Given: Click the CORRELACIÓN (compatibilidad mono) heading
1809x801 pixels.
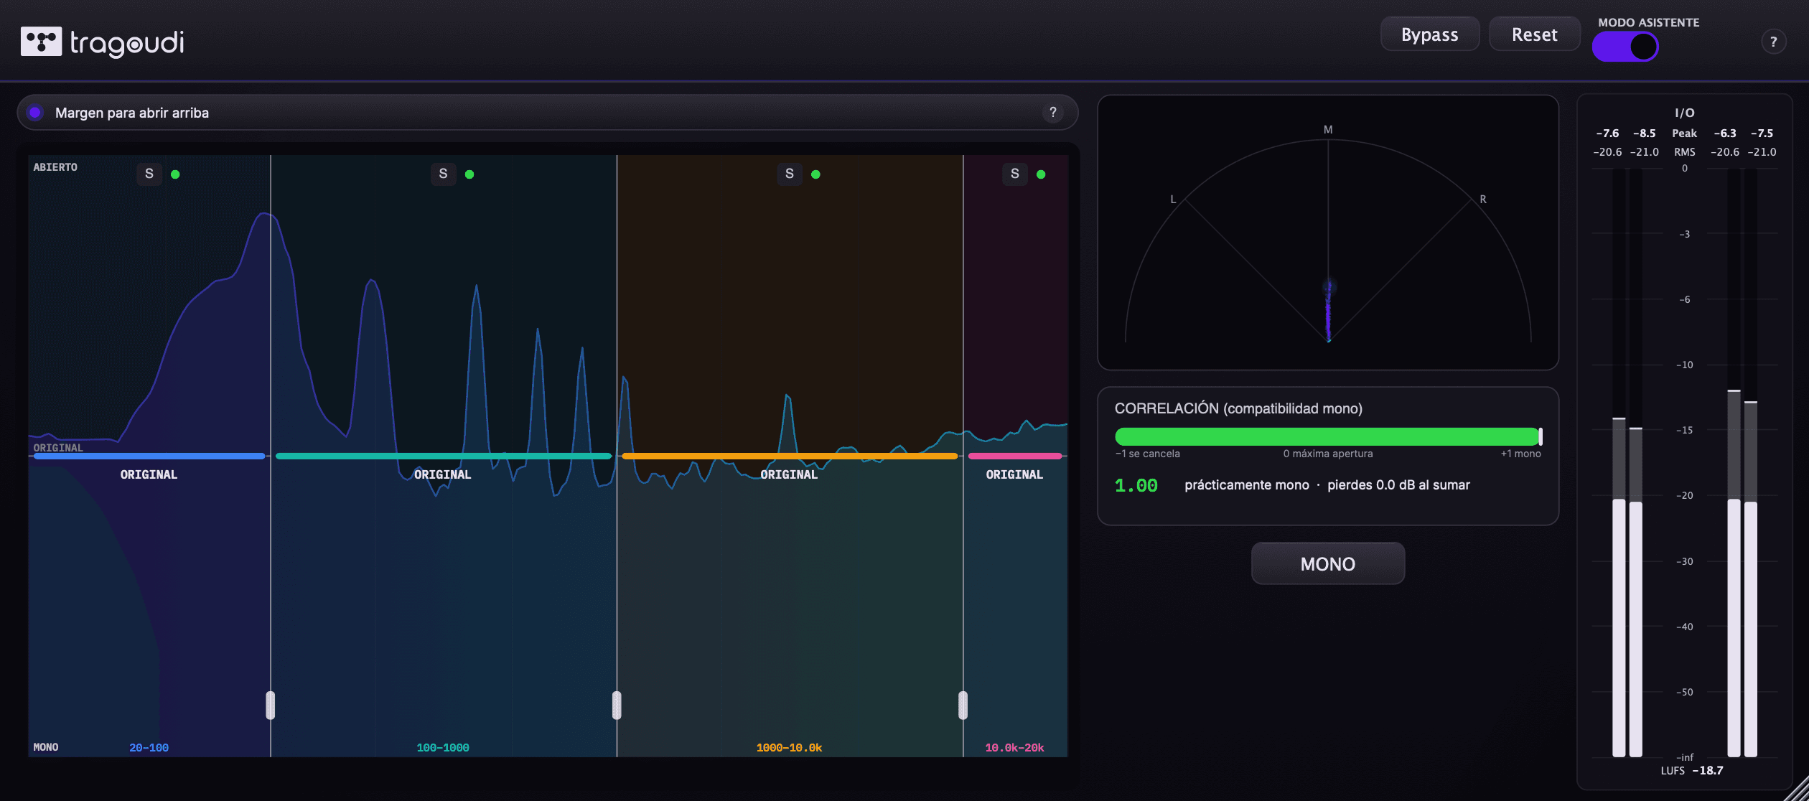Looking at the screenshot, I should tap(1238, 408).
